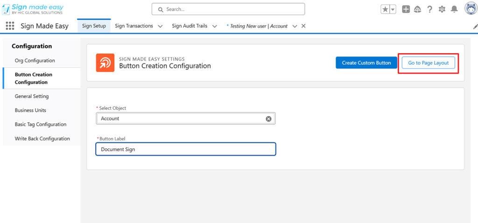Image resolution: width=478 pixels, height=223 pixels.
Task: Click the Trailhead guidance cloud icon
Action: [x=417, y=9]
